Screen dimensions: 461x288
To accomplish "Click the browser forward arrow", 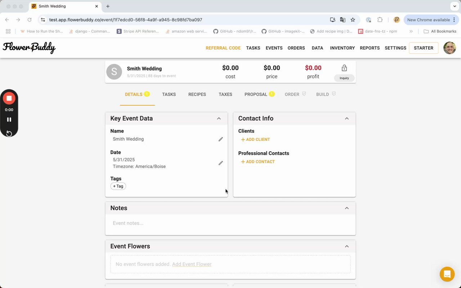I will [x=18, y=20].
